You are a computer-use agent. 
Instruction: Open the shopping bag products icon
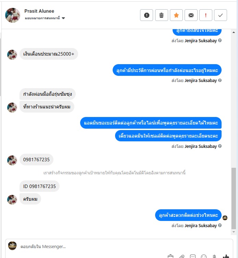point(171,256)
